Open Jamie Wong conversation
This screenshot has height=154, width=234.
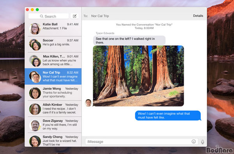pos(53,93)
